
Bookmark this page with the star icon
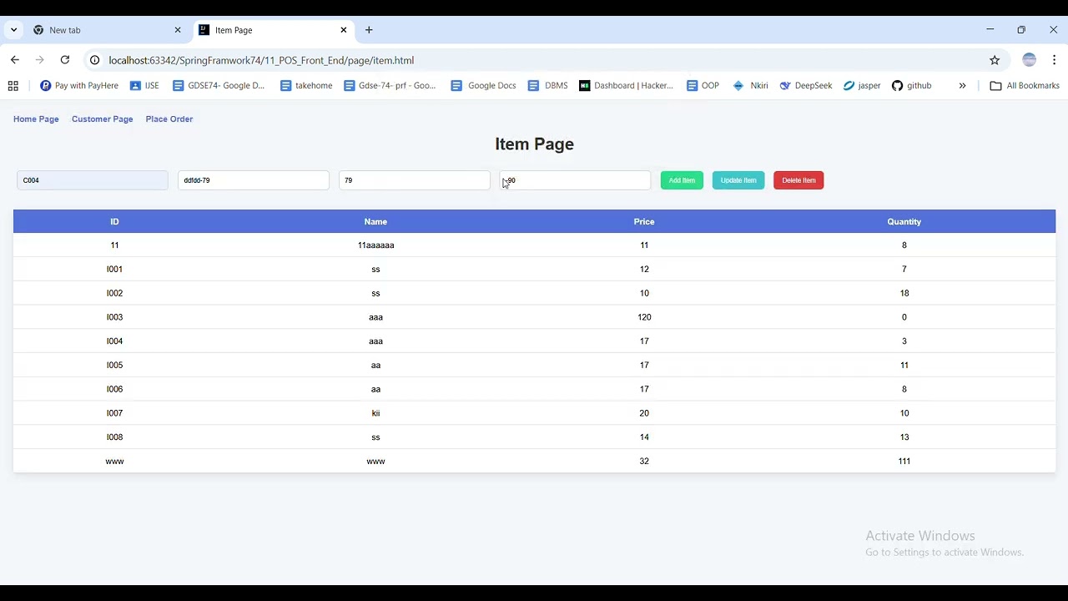click(995, 60)
